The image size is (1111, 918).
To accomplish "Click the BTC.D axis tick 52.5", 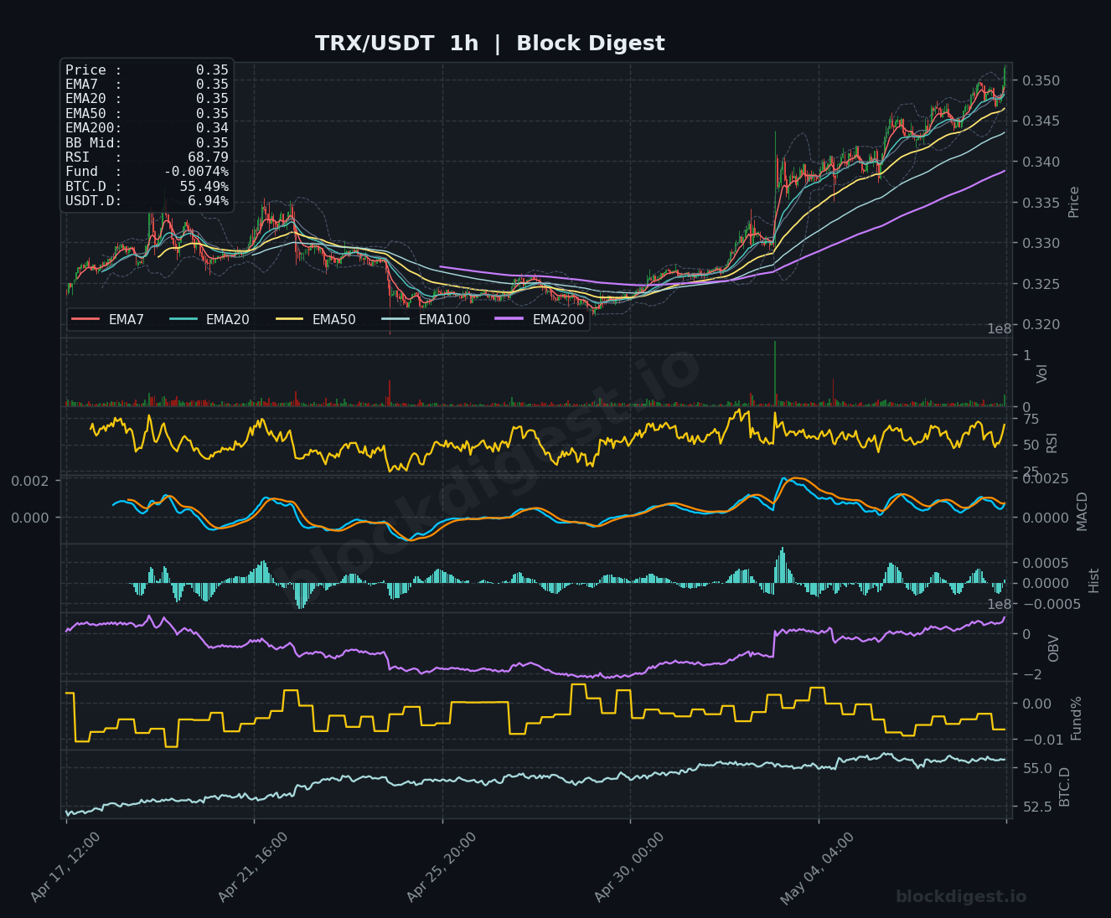I will pyautogui.click(x=1037, y=807).
